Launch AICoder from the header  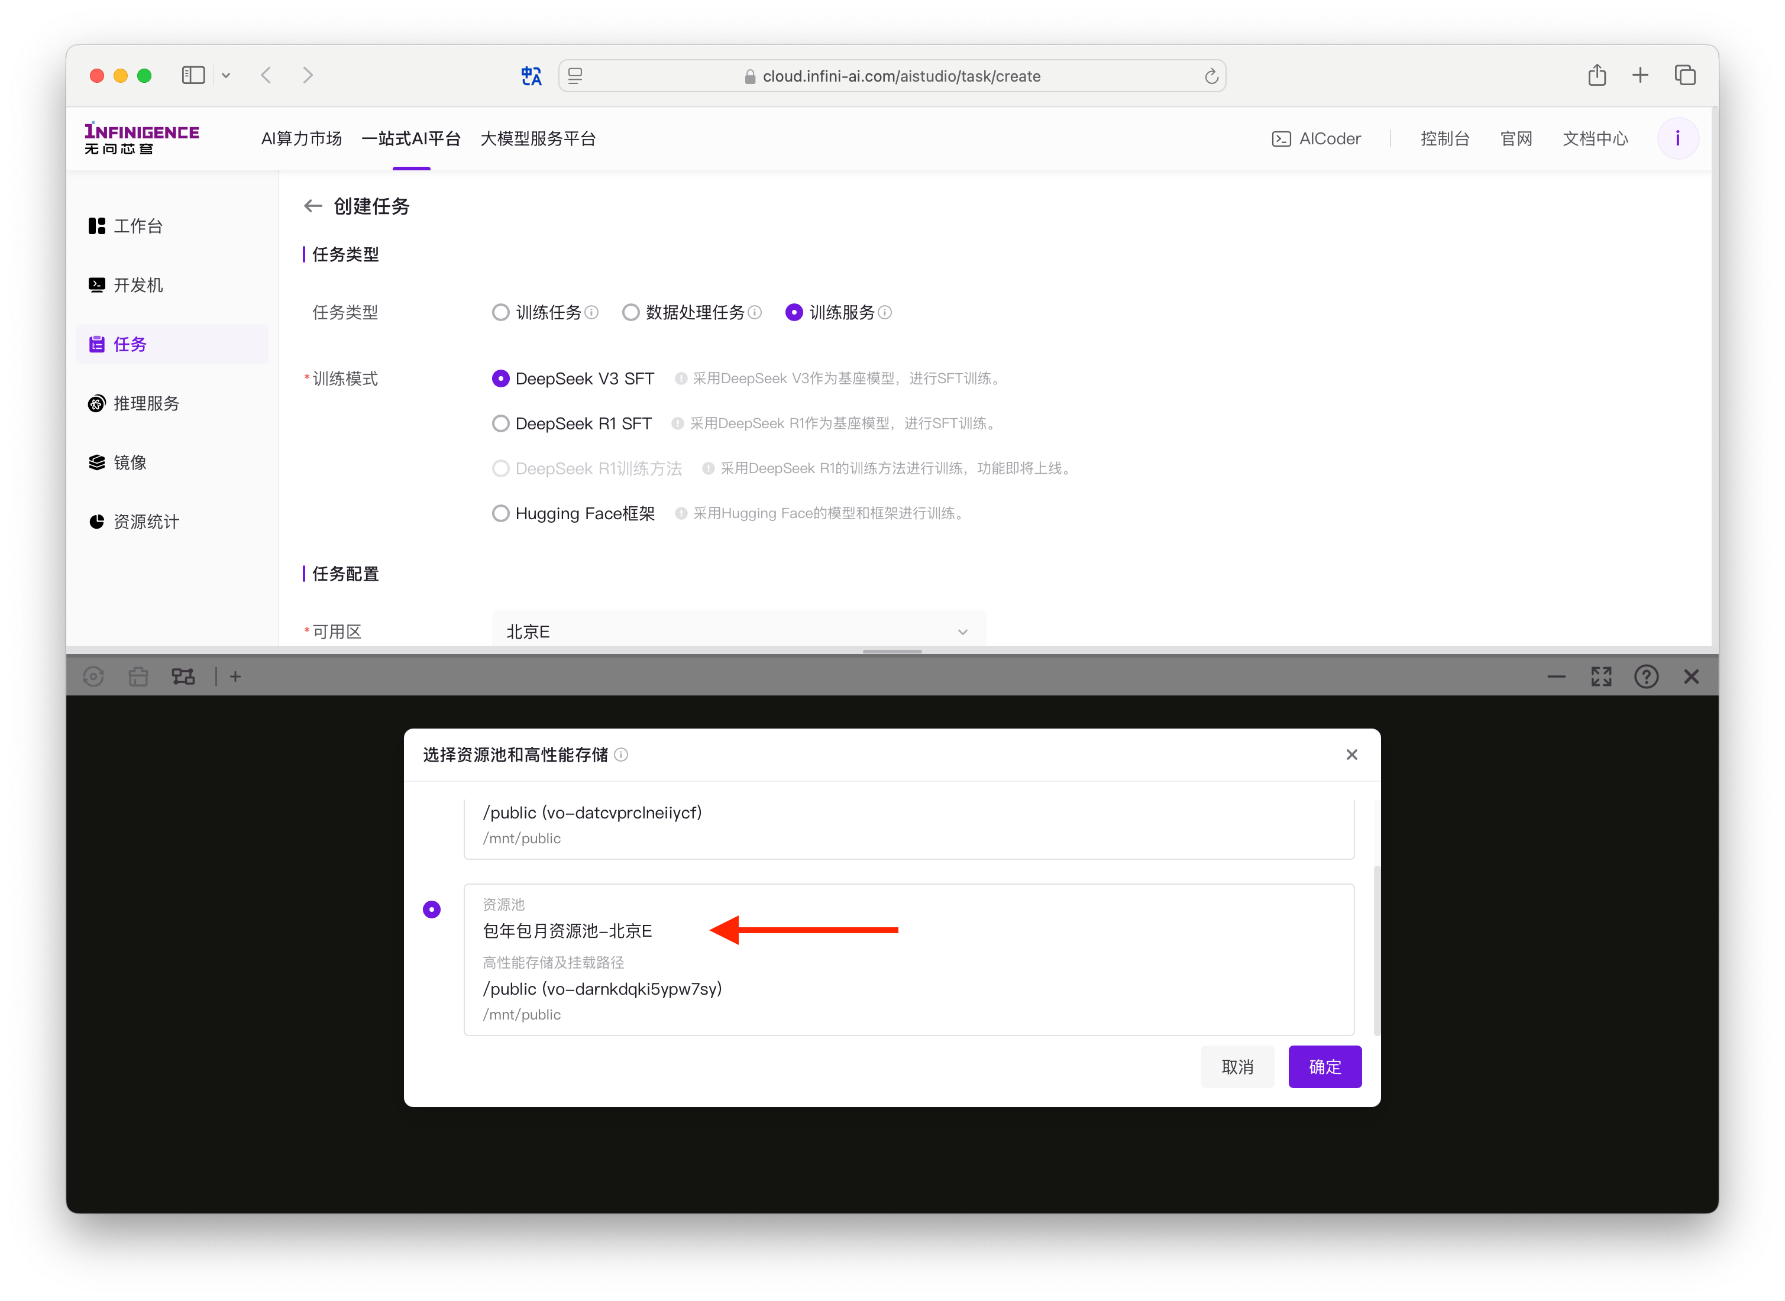(x=1317, y=138)
